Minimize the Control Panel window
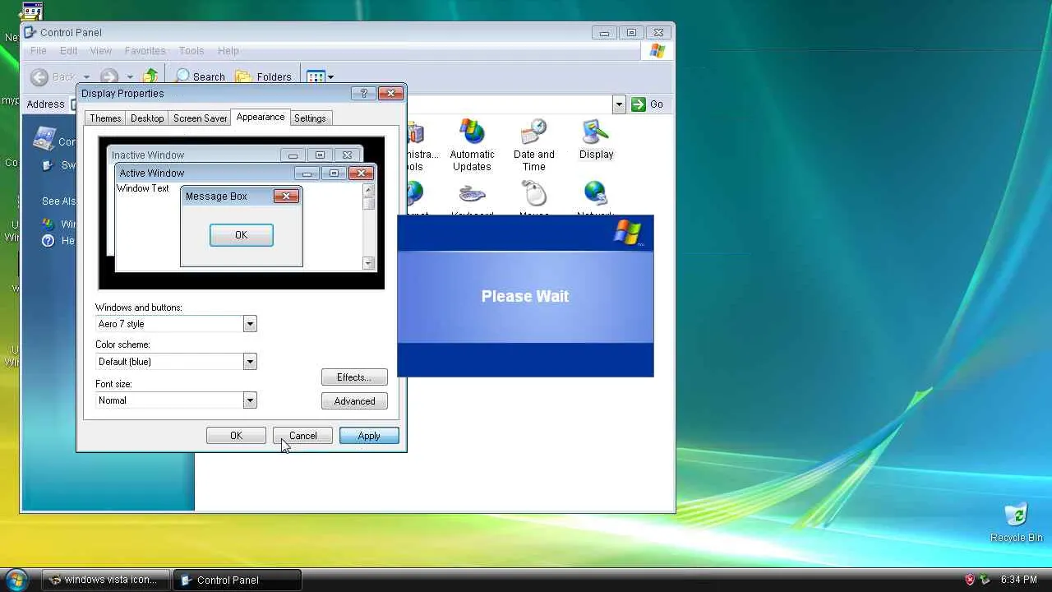The width and height of the screenshot is (1052, 592). pos(604,33)
